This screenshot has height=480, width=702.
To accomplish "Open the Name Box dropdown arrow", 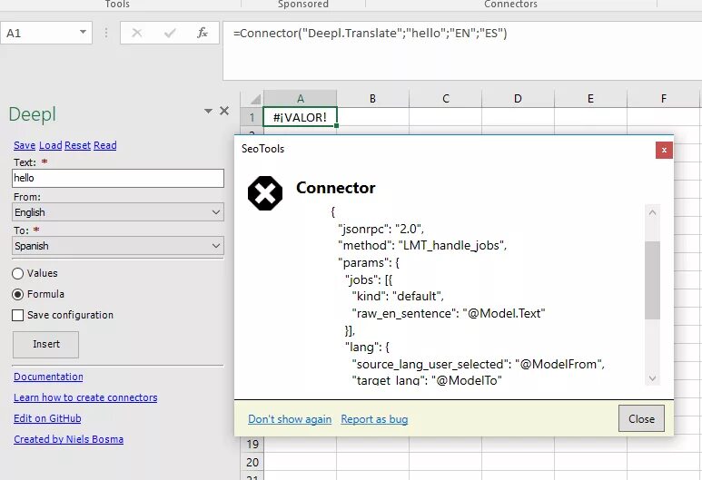I will pyautogui.click(x=83, y=32).
